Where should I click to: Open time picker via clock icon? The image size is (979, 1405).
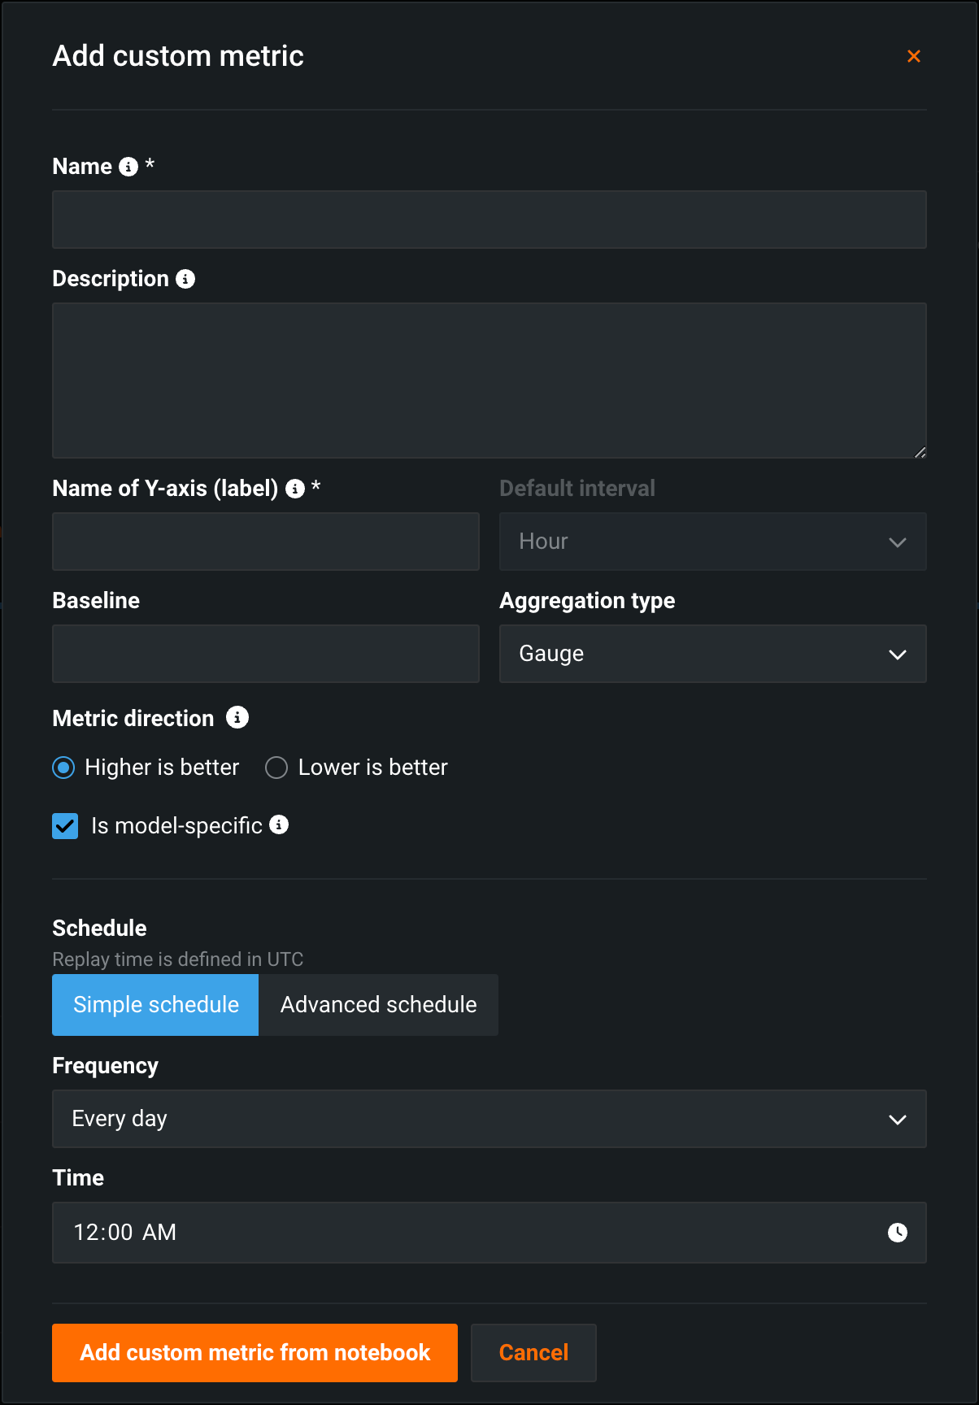tap(897, 1233)
